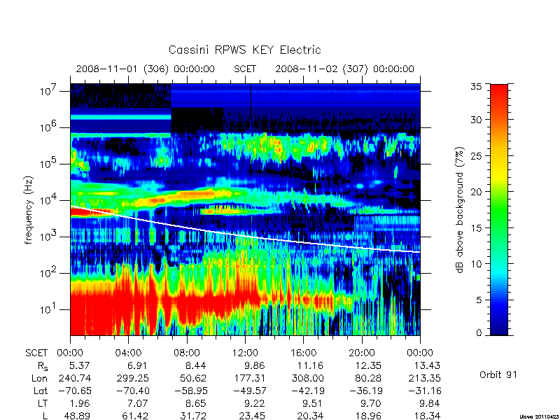The height and width of the screenshot is (420, 560).
Task: Click the 'dB above background (7%)' label
Action: pos(460,210)
